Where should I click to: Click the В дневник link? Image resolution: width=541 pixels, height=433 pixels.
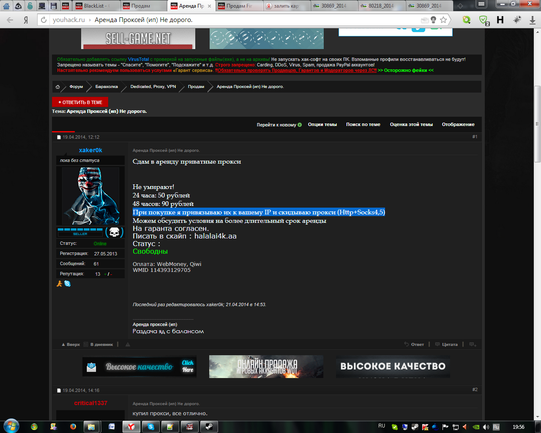(x=98, y=345)
